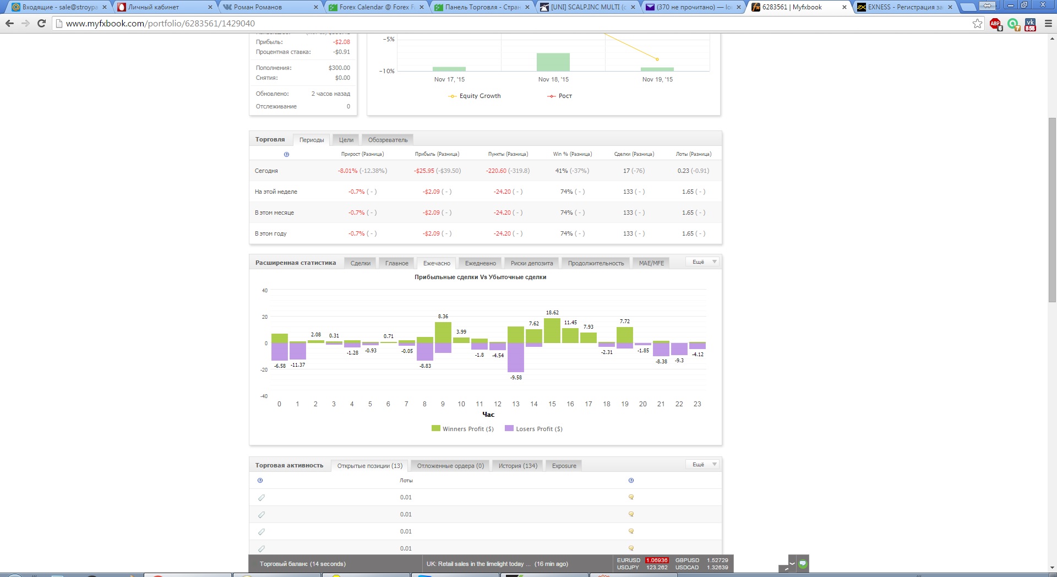The width and height of the screenshot is (1057, 577).
Task: Click the Торговый баланс ticker item
Action: point(303,564)
